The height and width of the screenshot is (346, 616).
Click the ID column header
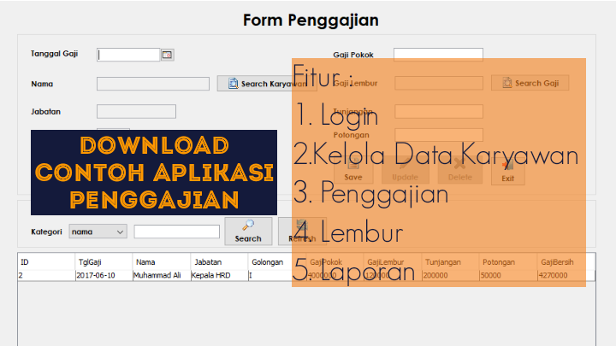46,262
